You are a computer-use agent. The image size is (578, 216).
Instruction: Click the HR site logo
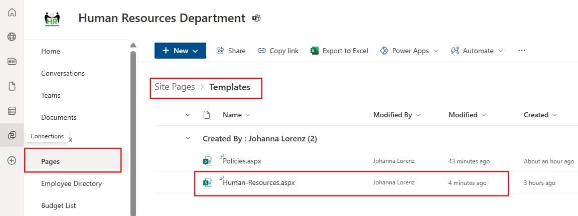click(52, 19)
